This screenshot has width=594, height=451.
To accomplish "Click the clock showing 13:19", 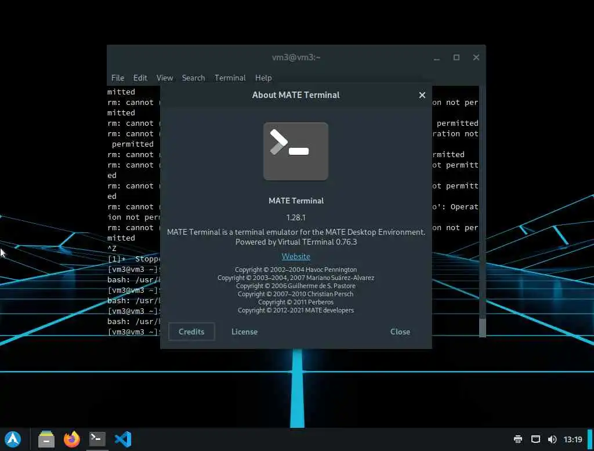I will (x=573, y=439).
